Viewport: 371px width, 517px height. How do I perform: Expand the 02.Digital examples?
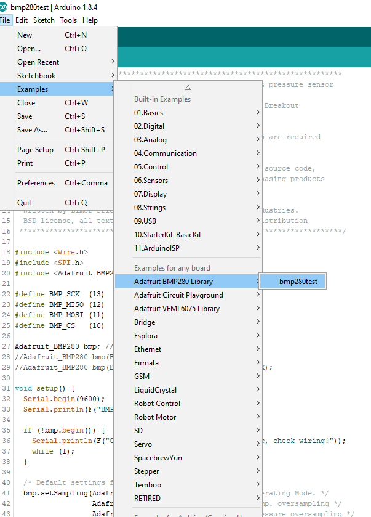(x=188, y=126)
